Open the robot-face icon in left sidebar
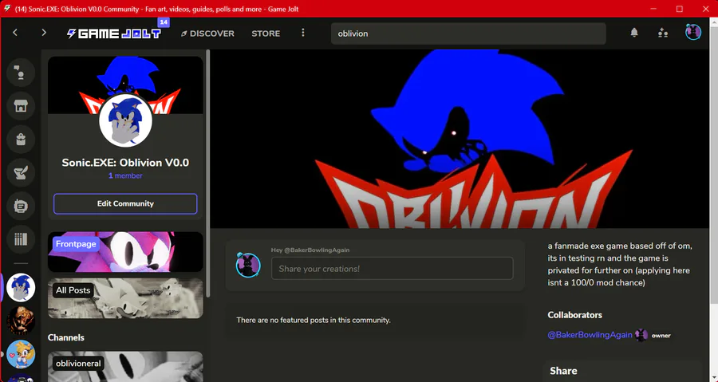The height and width of the screenshot is (382, 718). [x=21, y=206]
